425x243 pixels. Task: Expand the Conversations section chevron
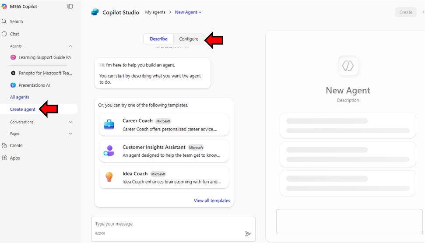(x=70, y=122)
